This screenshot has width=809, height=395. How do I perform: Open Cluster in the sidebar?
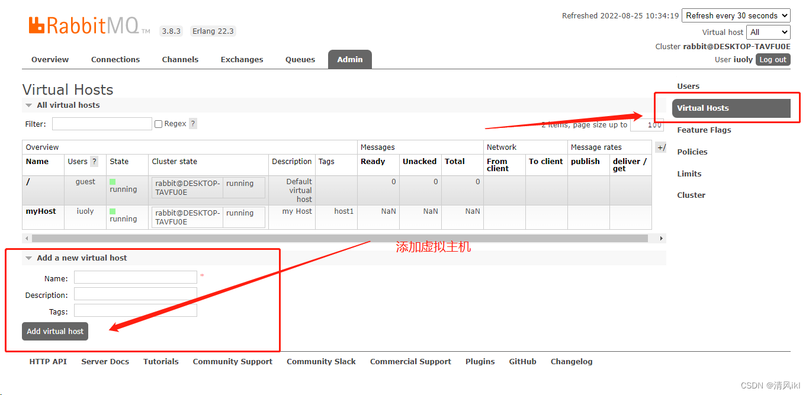691,195
